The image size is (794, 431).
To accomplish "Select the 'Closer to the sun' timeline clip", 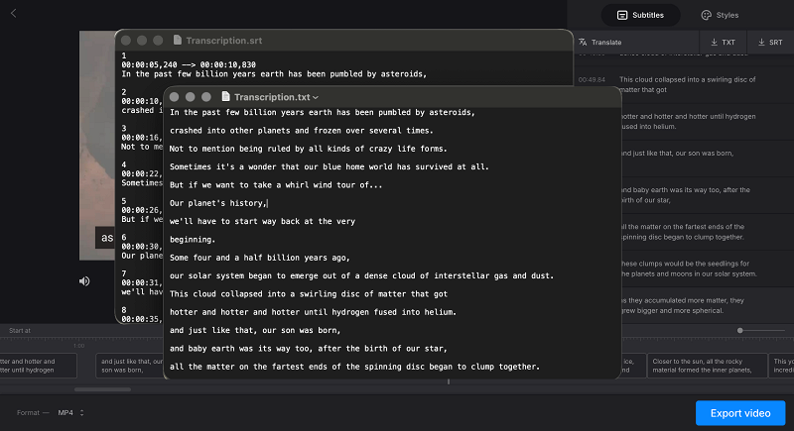I will tap(707, 365).
